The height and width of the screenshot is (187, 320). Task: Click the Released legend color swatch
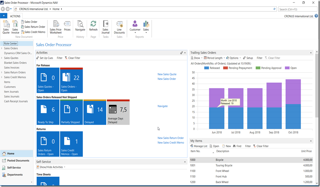coord(207,68)
